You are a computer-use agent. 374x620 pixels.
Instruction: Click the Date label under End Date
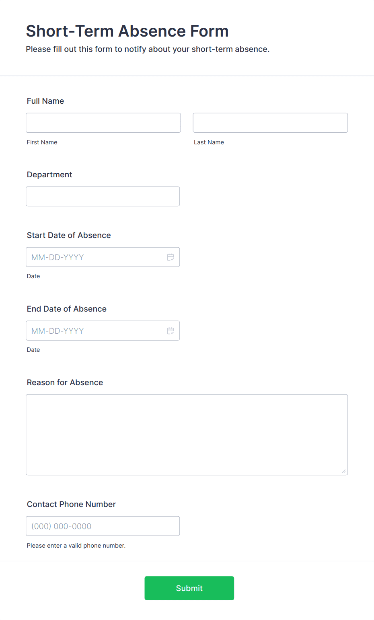pos(33,349)
